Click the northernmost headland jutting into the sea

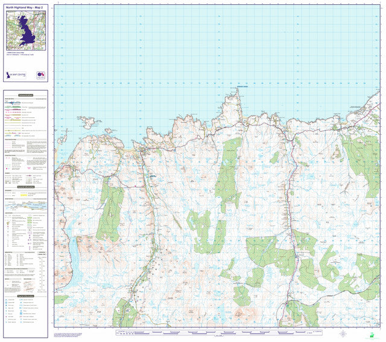(232, 94)
